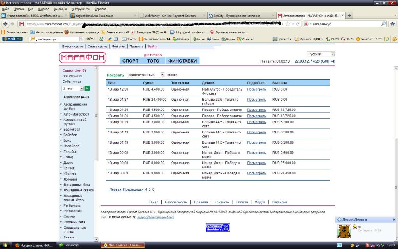The image size is (398, 249).
Task: Go to page 4 of bet history
Action: (x=146, y=189)
